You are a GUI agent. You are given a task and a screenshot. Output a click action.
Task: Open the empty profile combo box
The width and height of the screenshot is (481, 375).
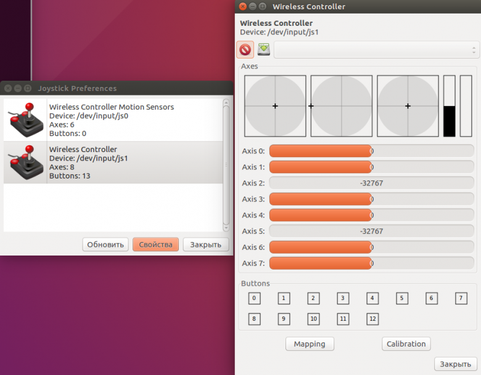pyautogui.click(x=376, y=49)
